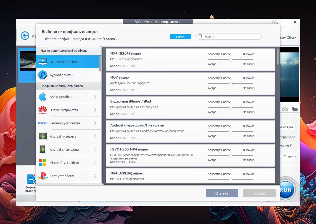Click Часто используемый профиль header
The image size is (316, 224).
[x=64, y=51]
